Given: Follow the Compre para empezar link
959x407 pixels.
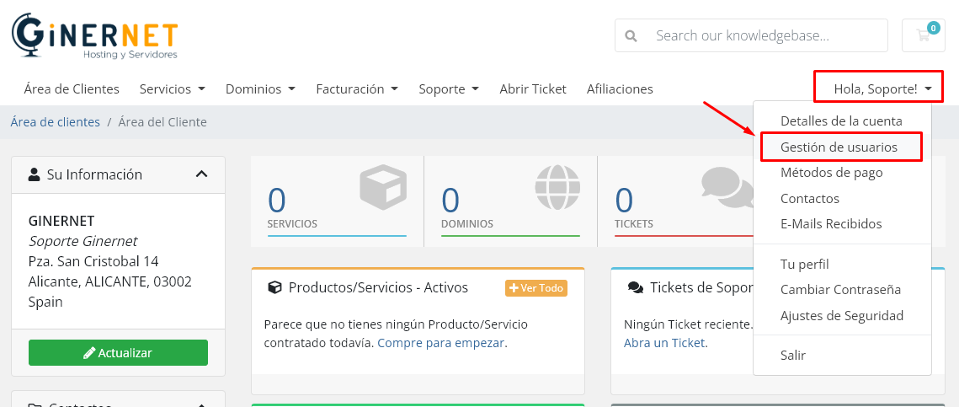Looking at the screenshot, I should (442, 343).
